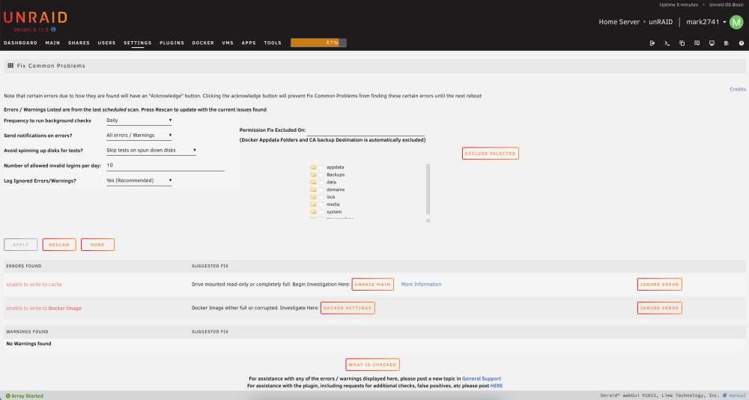This screenshot has width=749, height=400.
Task: Open the HERE plugin support link
Action: click(497, 386)
